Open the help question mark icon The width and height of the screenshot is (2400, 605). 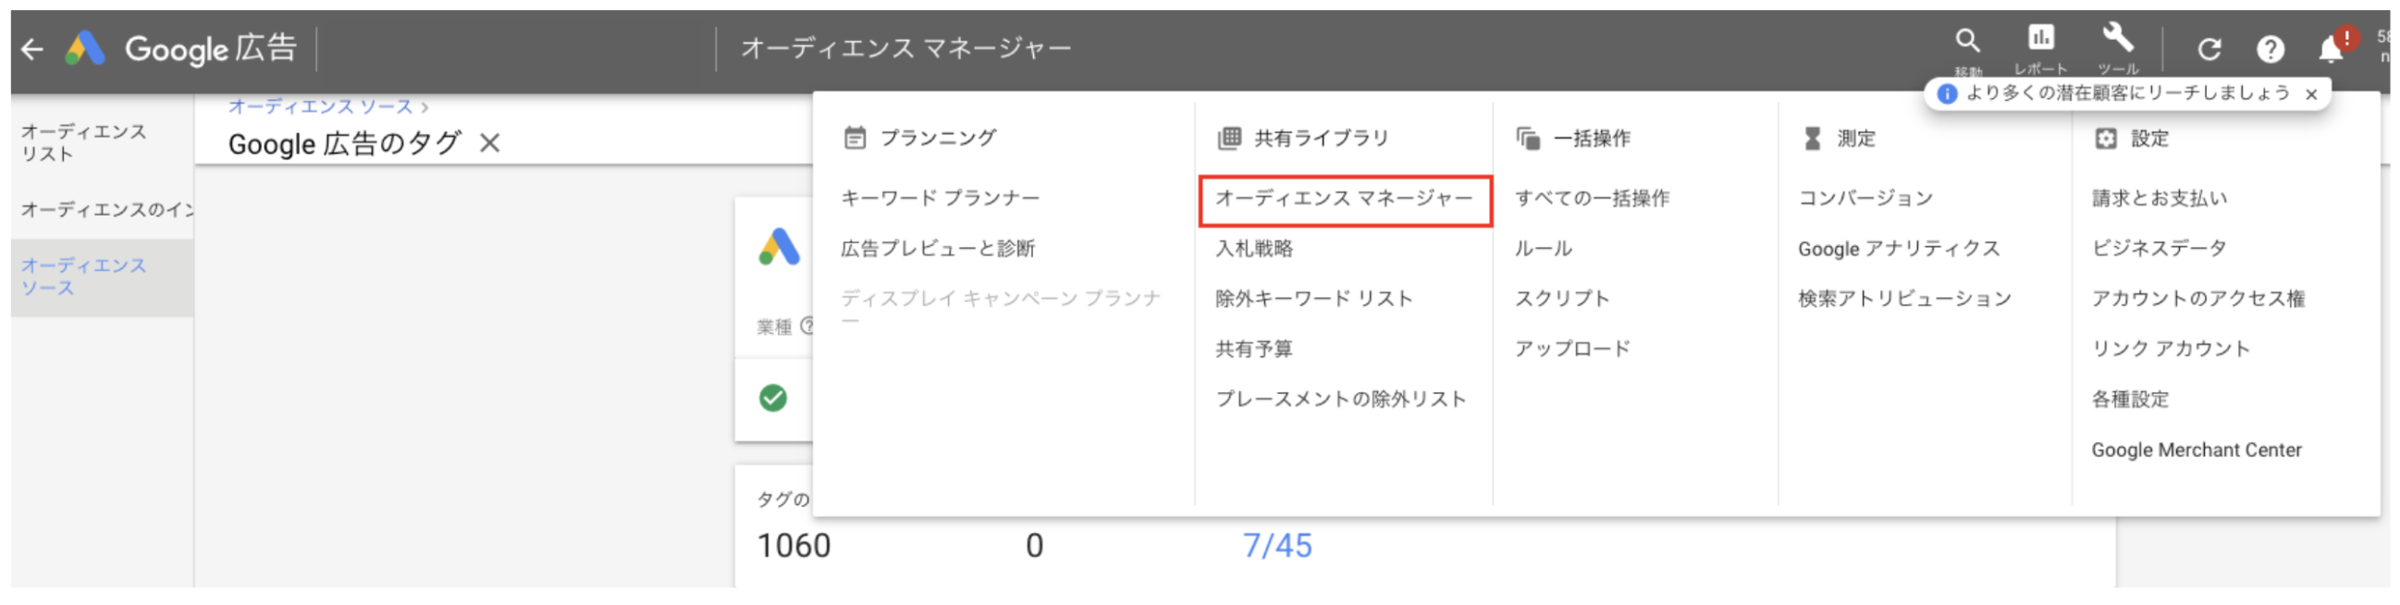pyautogui.click(x=2270, y=49)
